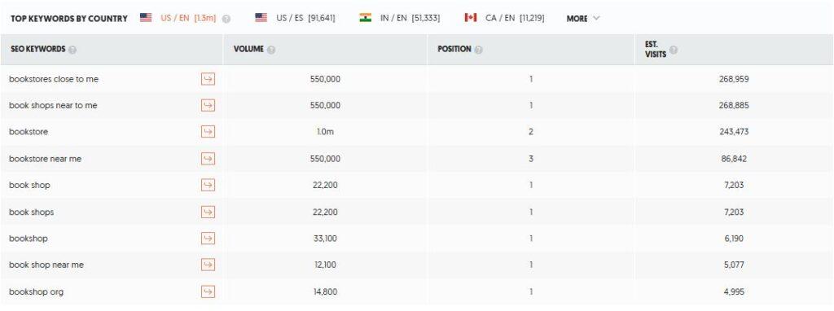Viewport: 834px width, 311px height.
Task: Click the 'bookshop org' keyword text
Action: 36,291
